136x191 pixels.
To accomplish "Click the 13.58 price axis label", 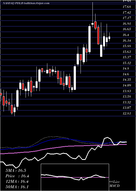I will pyautogui.click(x=127, y=97).
